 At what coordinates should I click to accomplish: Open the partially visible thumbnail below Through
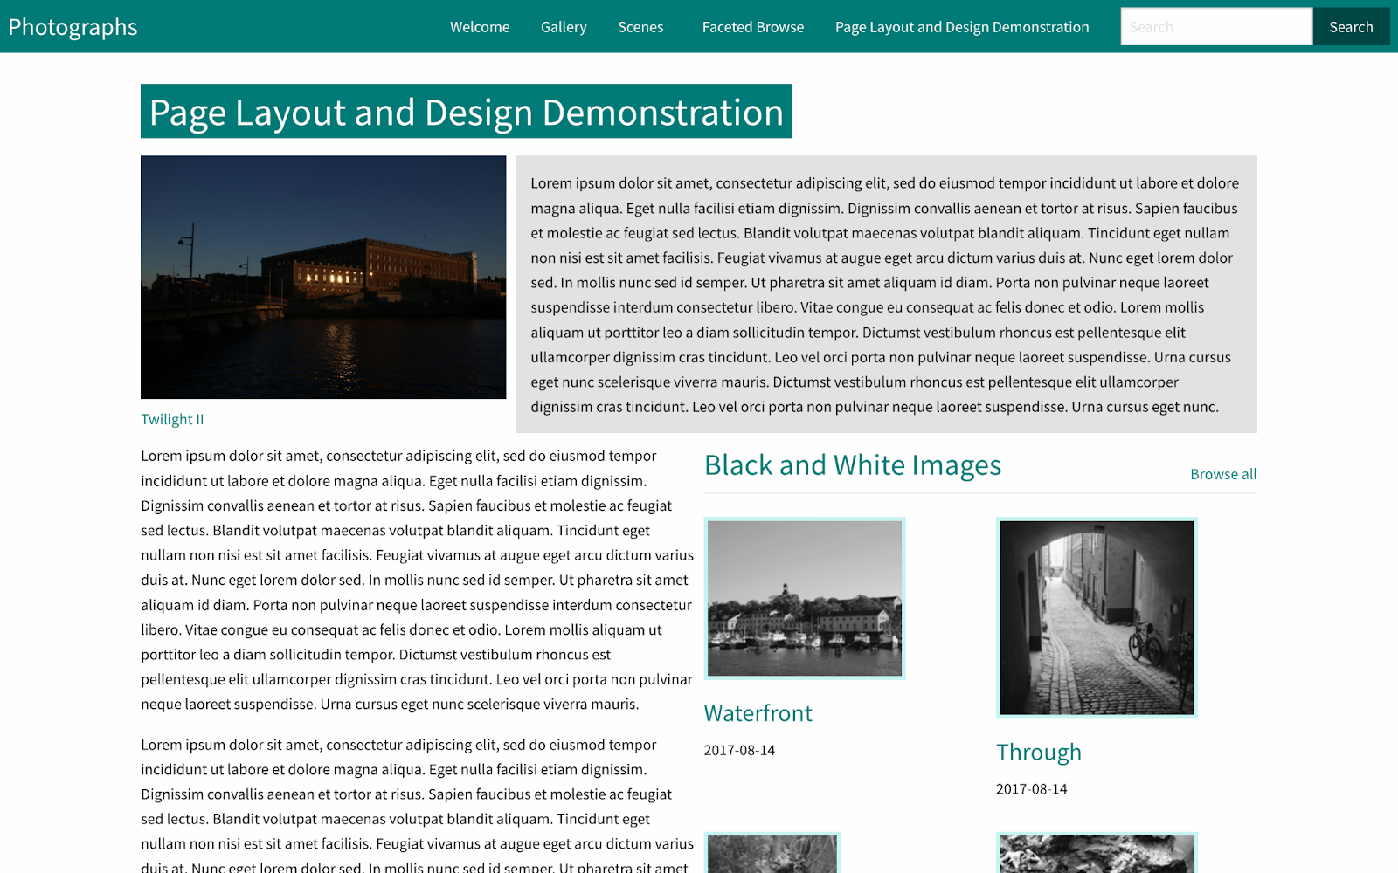(x=1097, y=853)
